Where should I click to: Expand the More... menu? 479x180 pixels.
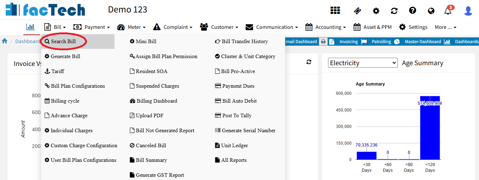(445, 27)
